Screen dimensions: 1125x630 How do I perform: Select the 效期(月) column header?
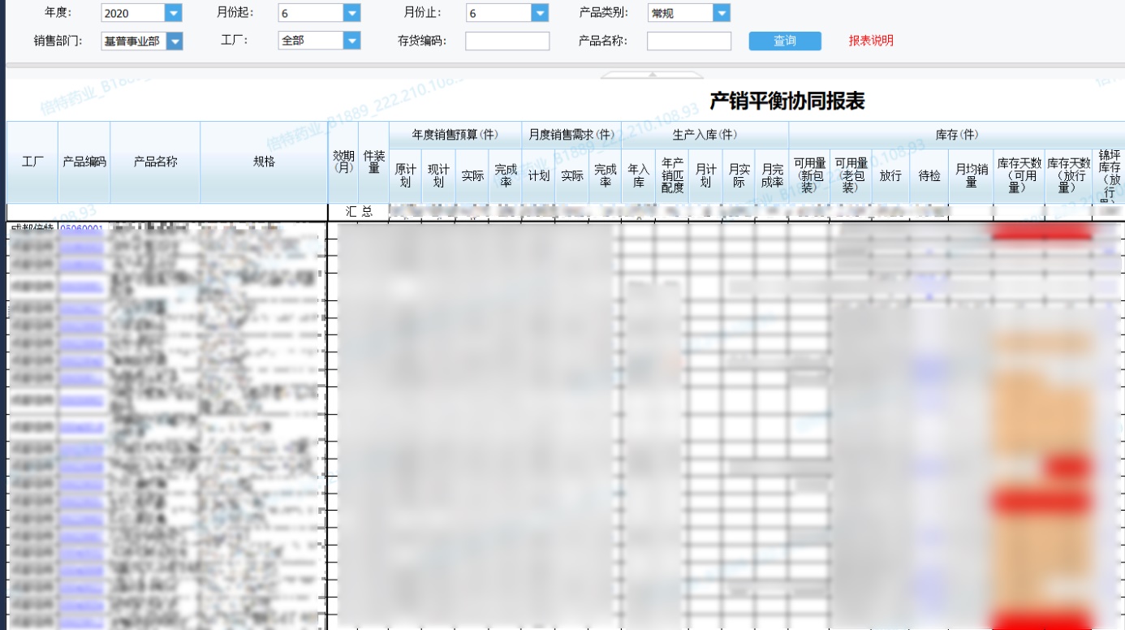coord(344,163)
